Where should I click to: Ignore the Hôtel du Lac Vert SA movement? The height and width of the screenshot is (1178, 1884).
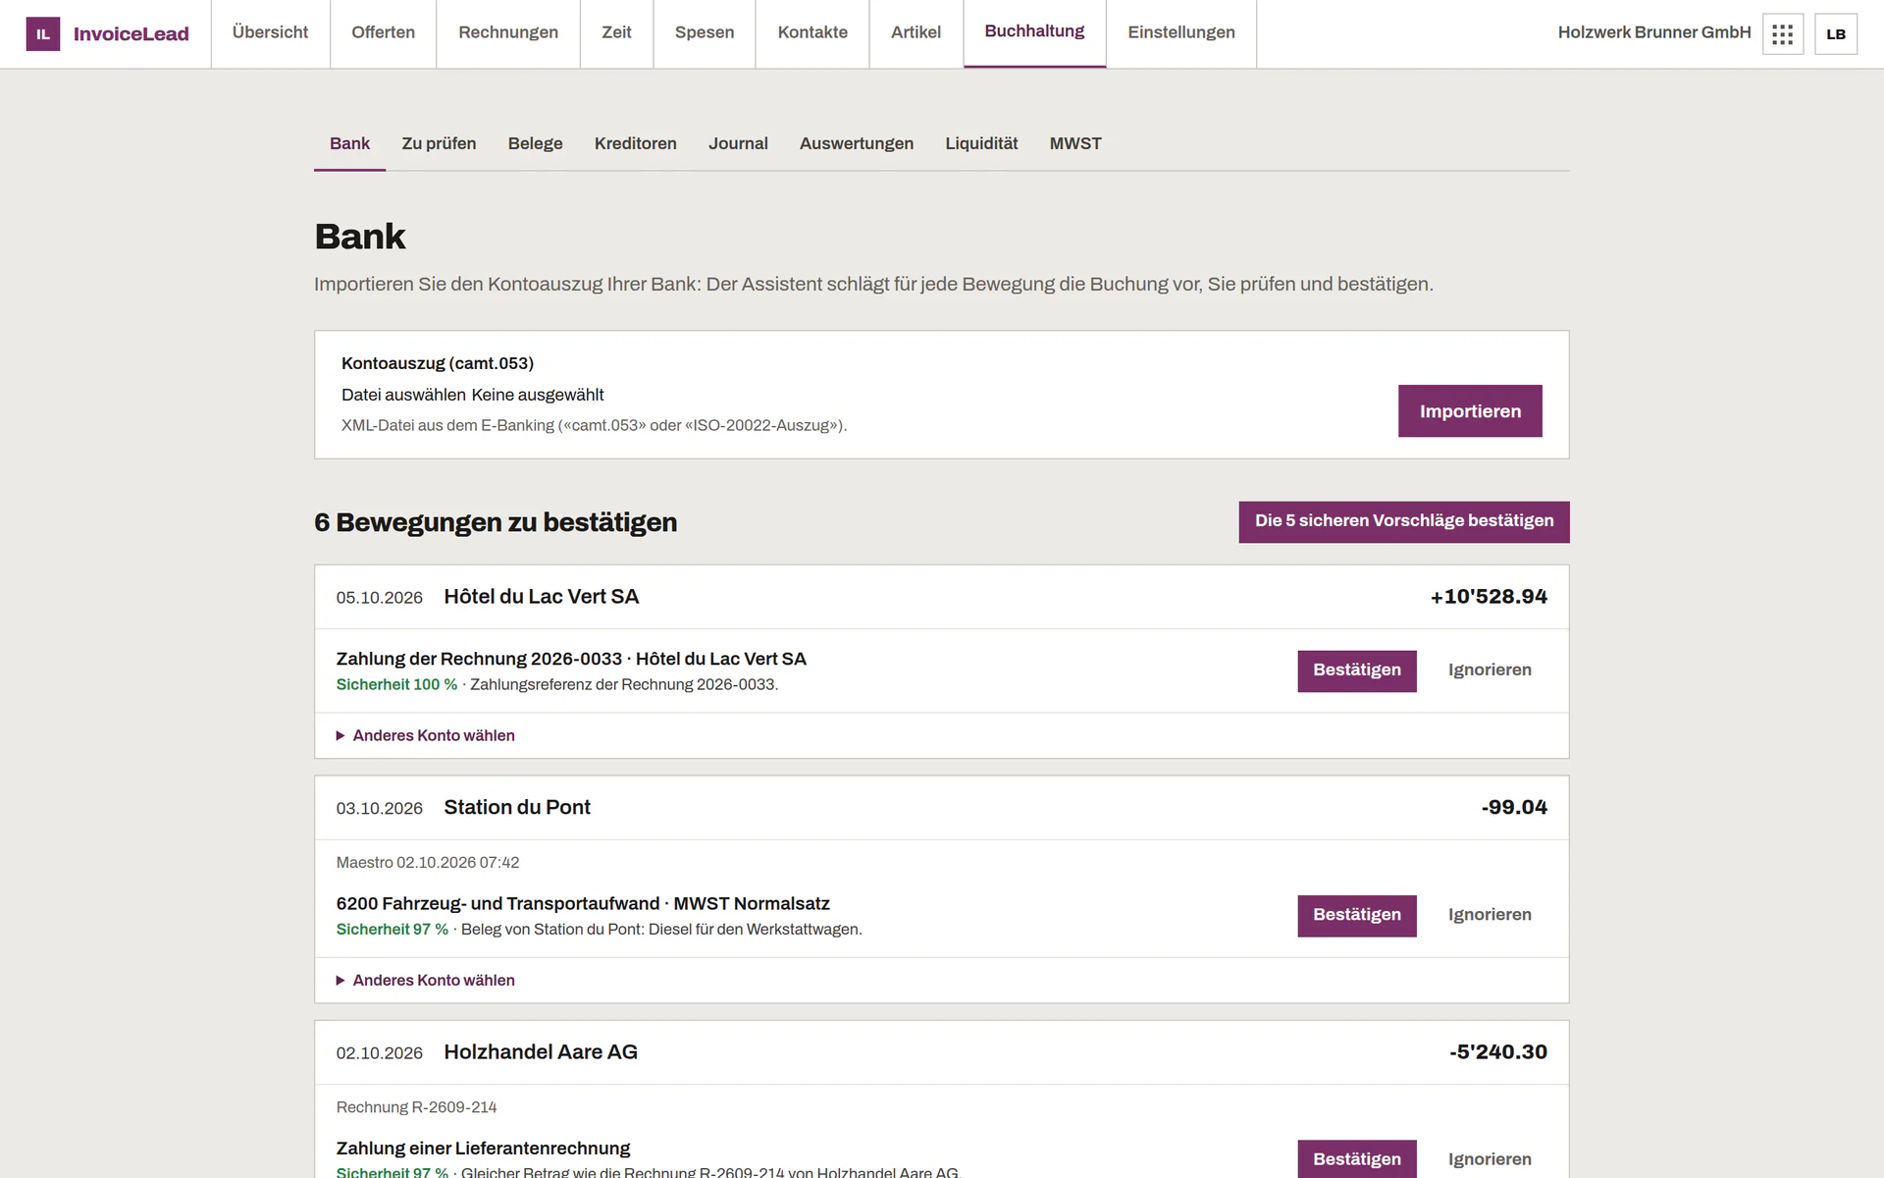1490,670
